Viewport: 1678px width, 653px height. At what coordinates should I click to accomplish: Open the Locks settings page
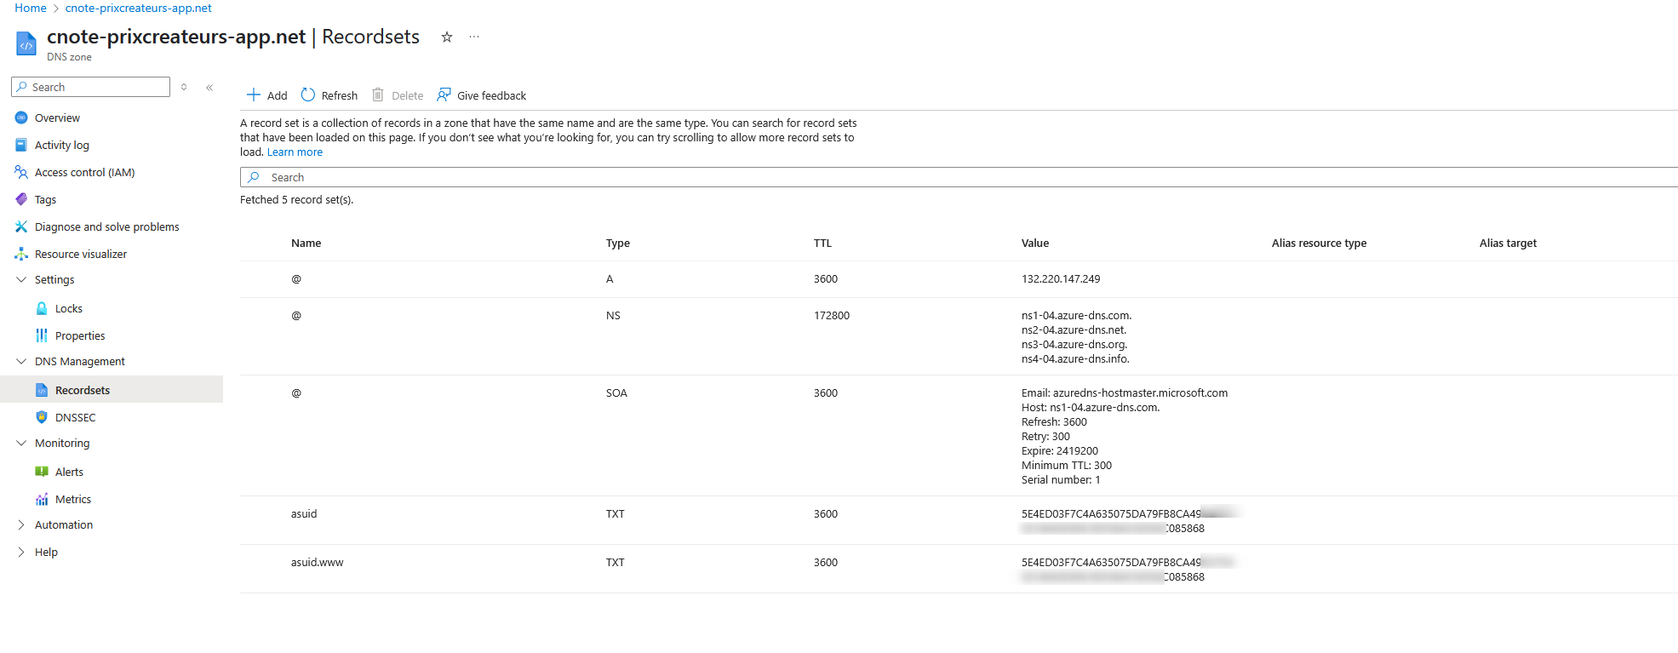coord(69,308)
